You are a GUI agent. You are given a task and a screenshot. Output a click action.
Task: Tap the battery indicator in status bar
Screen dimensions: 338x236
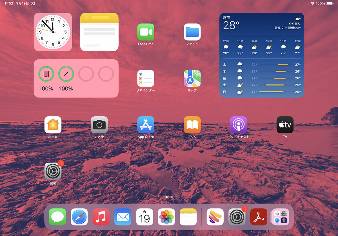330,3
